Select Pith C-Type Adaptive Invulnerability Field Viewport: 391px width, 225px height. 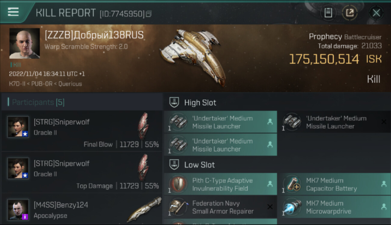(x=220, y=184)
